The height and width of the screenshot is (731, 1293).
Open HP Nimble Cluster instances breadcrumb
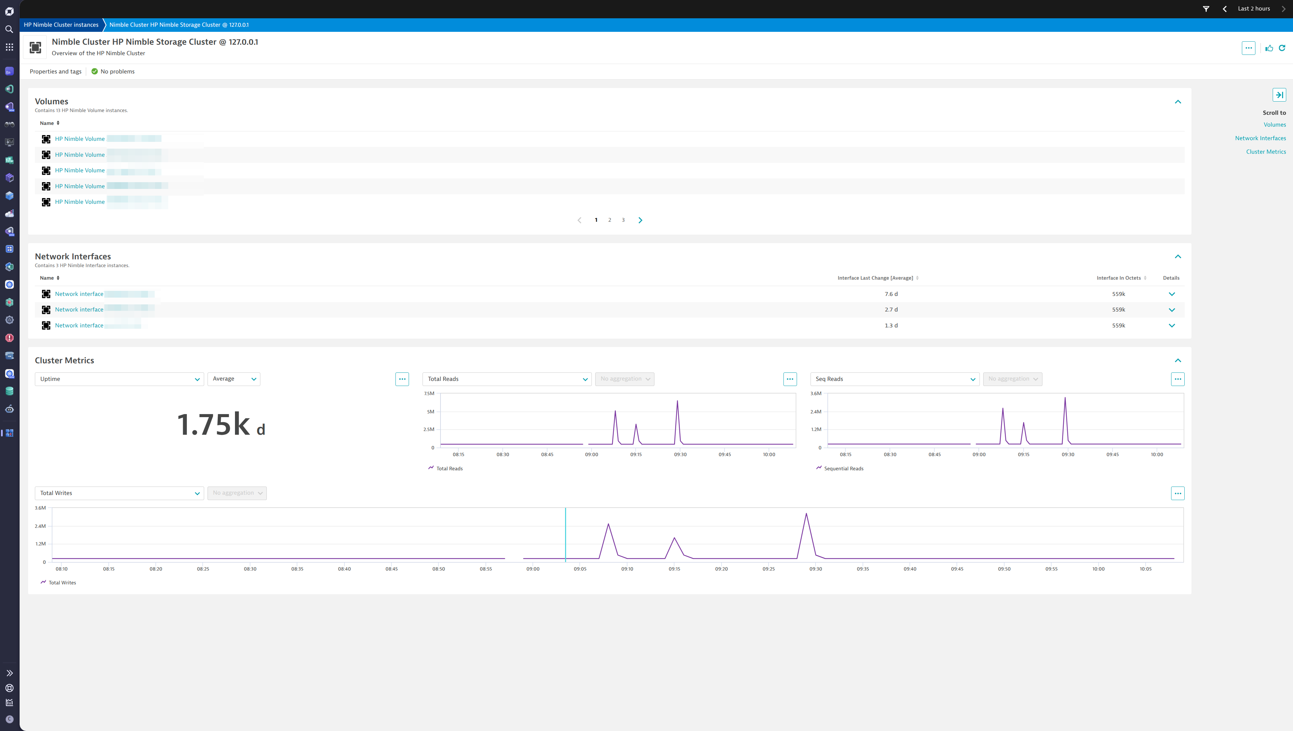click(x=61, y=24)
